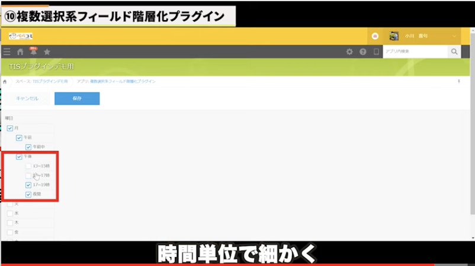Click the mobile view phone icon
Viewport: 475px width, 266px height.
[375, 52]
